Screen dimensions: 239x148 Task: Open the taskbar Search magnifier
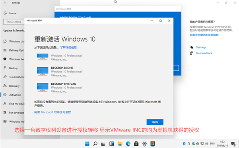95,144
